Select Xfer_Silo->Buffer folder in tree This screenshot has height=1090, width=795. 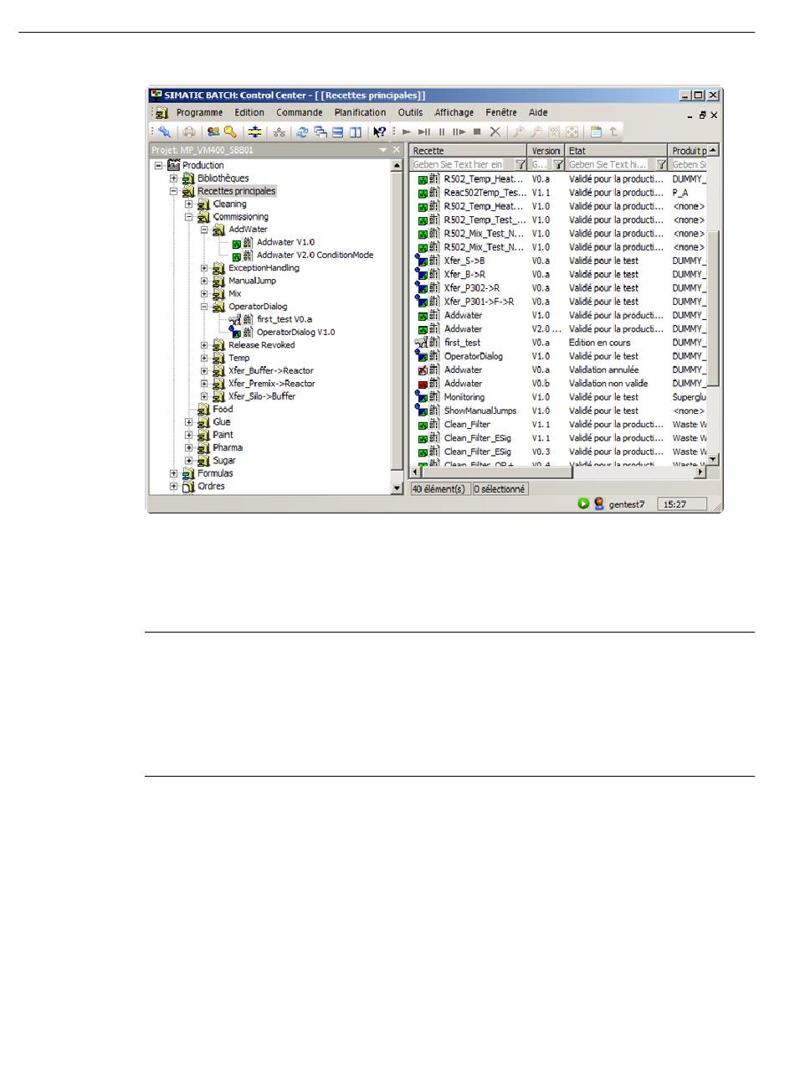click(261, 396)
